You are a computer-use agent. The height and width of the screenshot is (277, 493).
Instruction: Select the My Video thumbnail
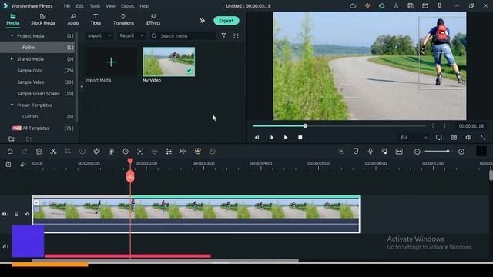pyautogui.click(x=169, y=62)
